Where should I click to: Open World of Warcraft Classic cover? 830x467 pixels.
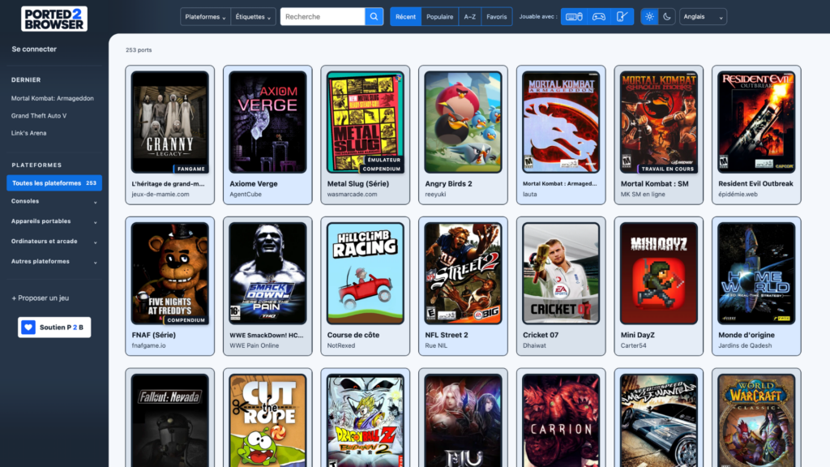[756, 421]
